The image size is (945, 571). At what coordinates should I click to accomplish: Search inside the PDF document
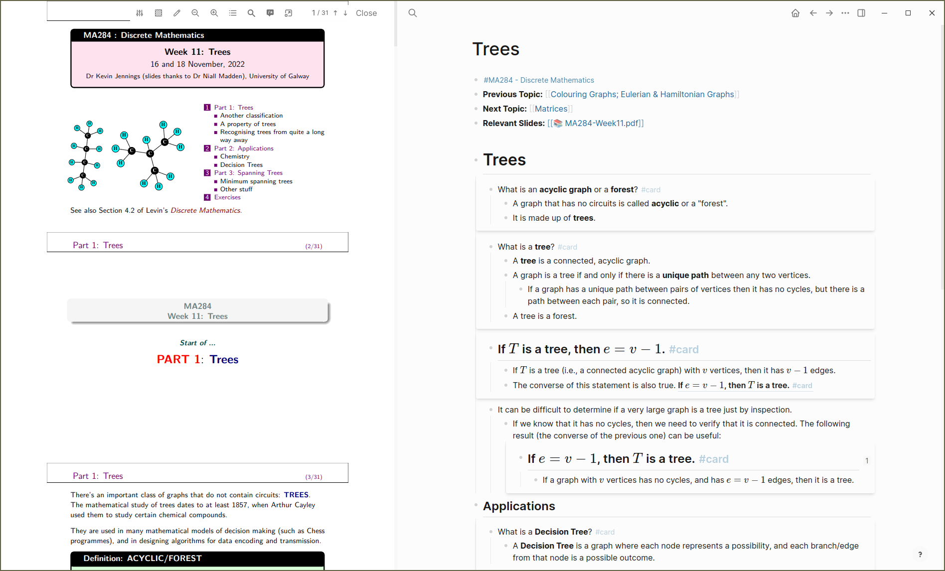[x=251, y=13]
